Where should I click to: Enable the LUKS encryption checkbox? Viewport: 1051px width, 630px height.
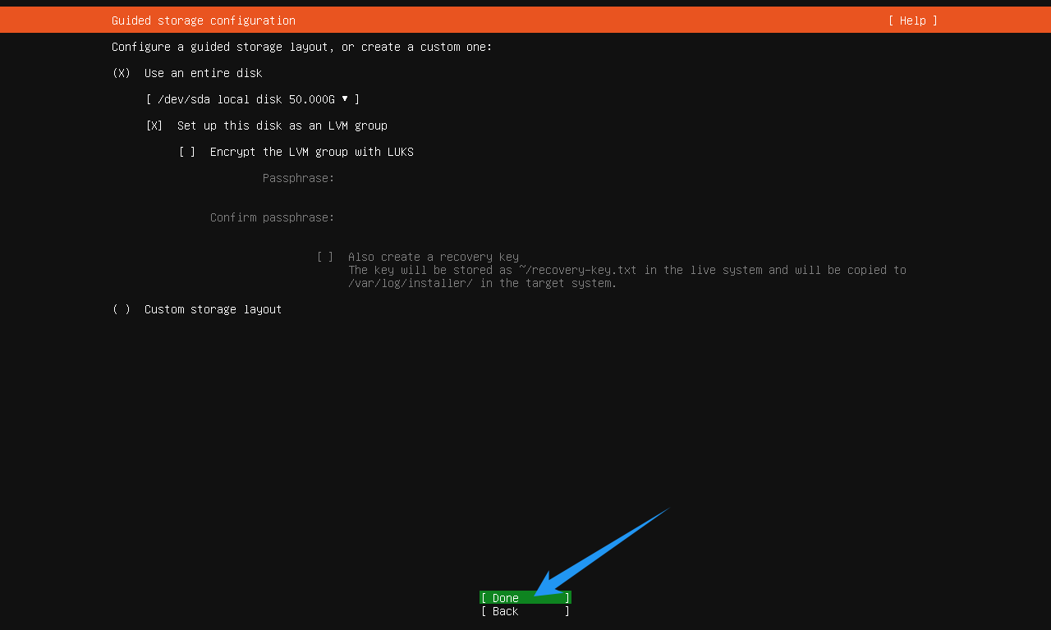tap(187, 152)
